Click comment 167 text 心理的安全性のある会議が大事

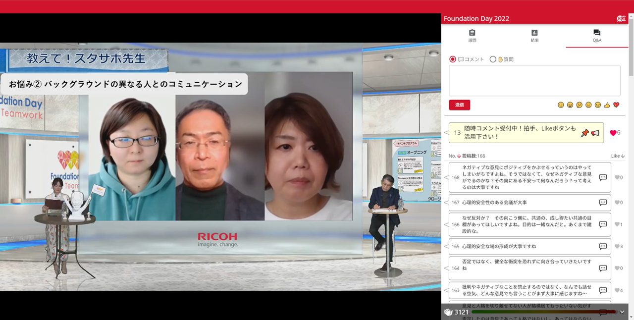pos(494,203)
